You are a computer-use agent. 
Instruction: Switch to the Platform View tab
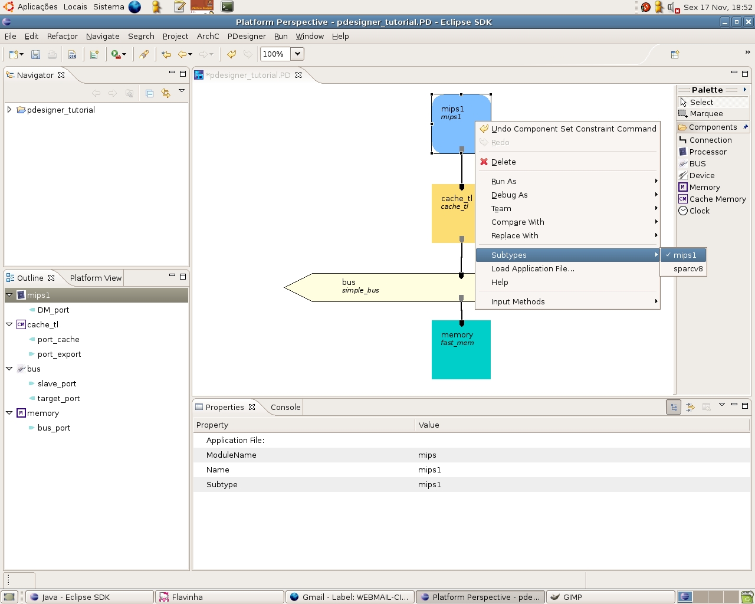96,278
